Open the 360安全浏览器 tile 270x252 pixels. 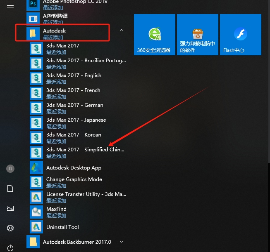pyautogui.click(x=155, y=35)
